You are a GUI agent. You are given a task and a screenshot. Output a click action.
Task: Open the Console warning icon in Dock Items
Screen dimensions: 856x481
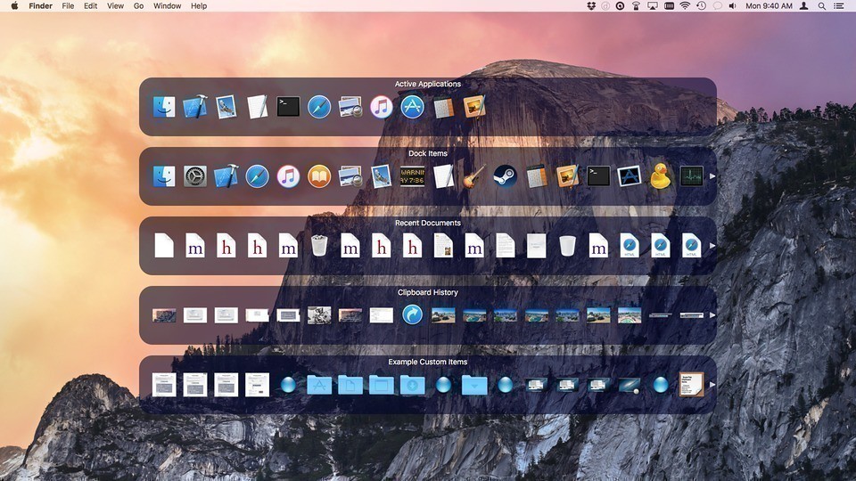[x=412, y=176]
